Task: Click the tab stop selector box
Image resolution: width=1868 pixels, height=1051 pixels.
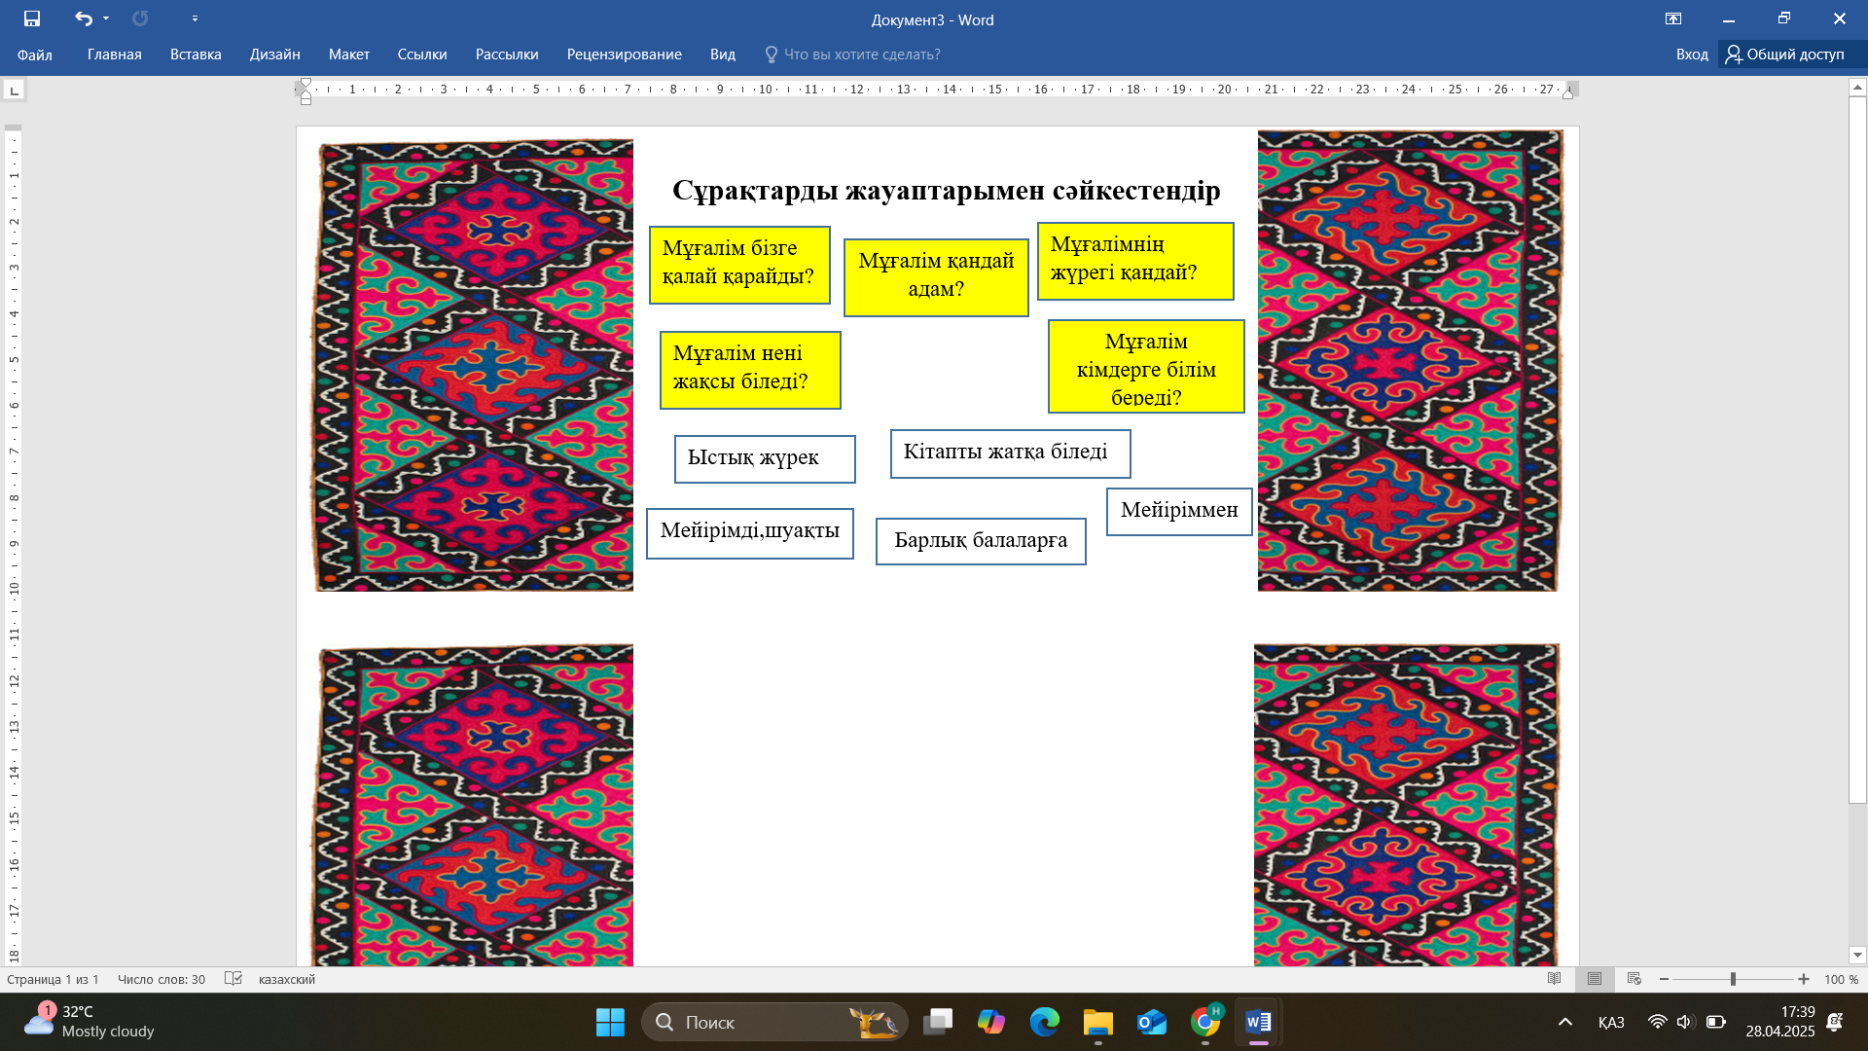Action: pos(14,91)
